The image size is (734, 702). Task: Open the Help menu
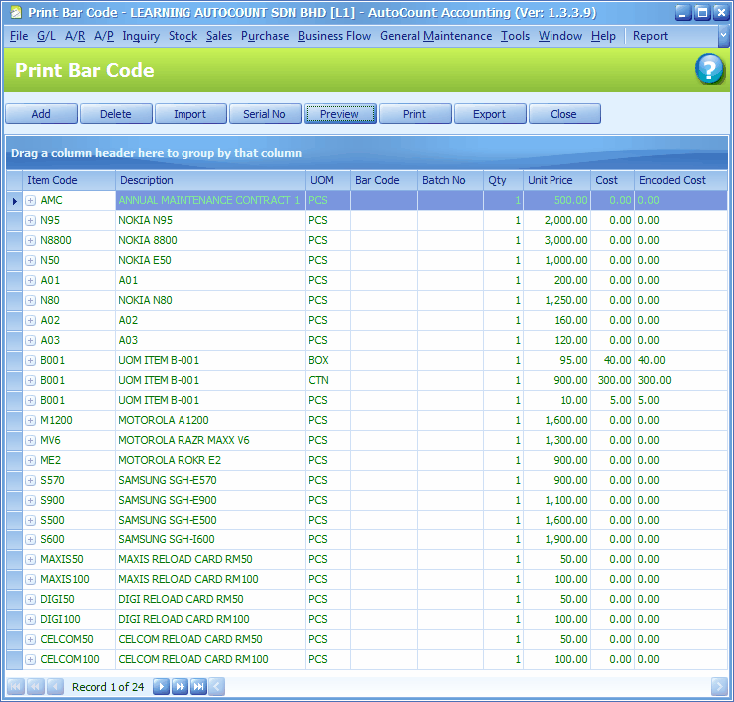pos(603,36)
